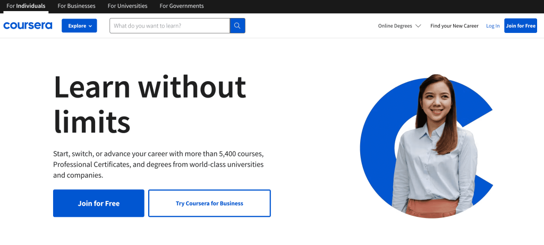Click the Log In link
This screenshot has height=245, width=544.
492,25
